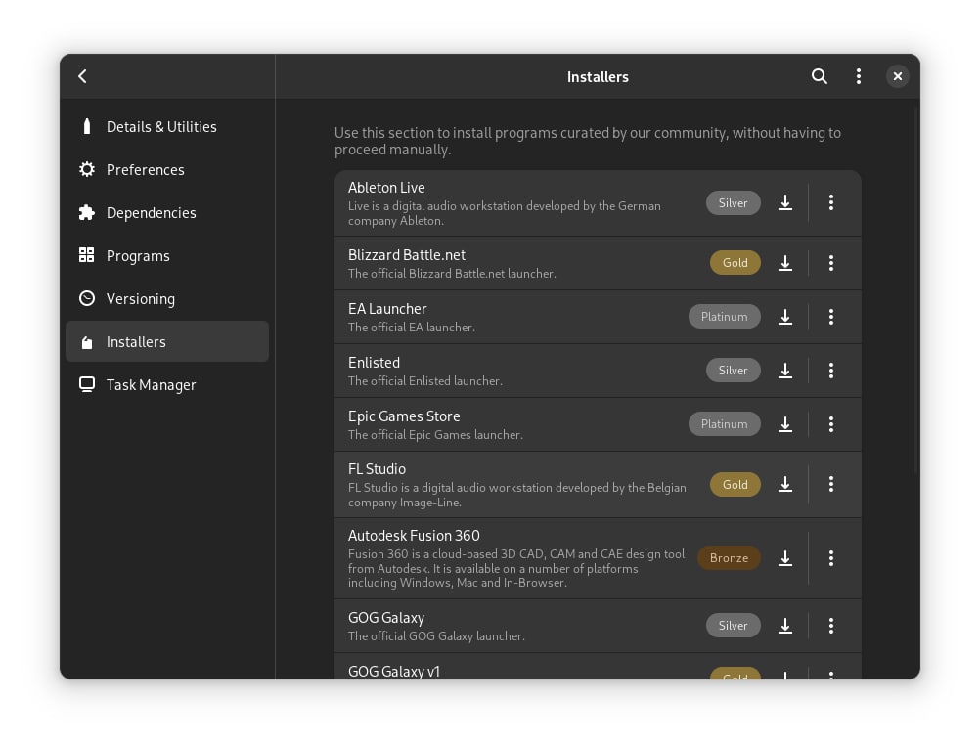Download Autodesk Fusion 360 installer

point(784,558)
